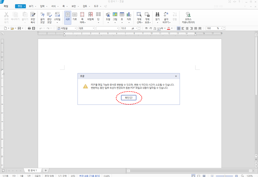Image resolution: width=258 pixels, height=177 pixels.
Task: Open the 보기 menu
Action: [x=31, y=6]
